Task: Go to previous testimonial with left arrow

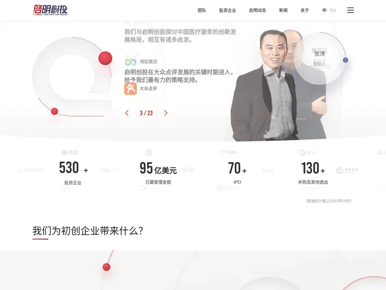Action: point(127,113)
